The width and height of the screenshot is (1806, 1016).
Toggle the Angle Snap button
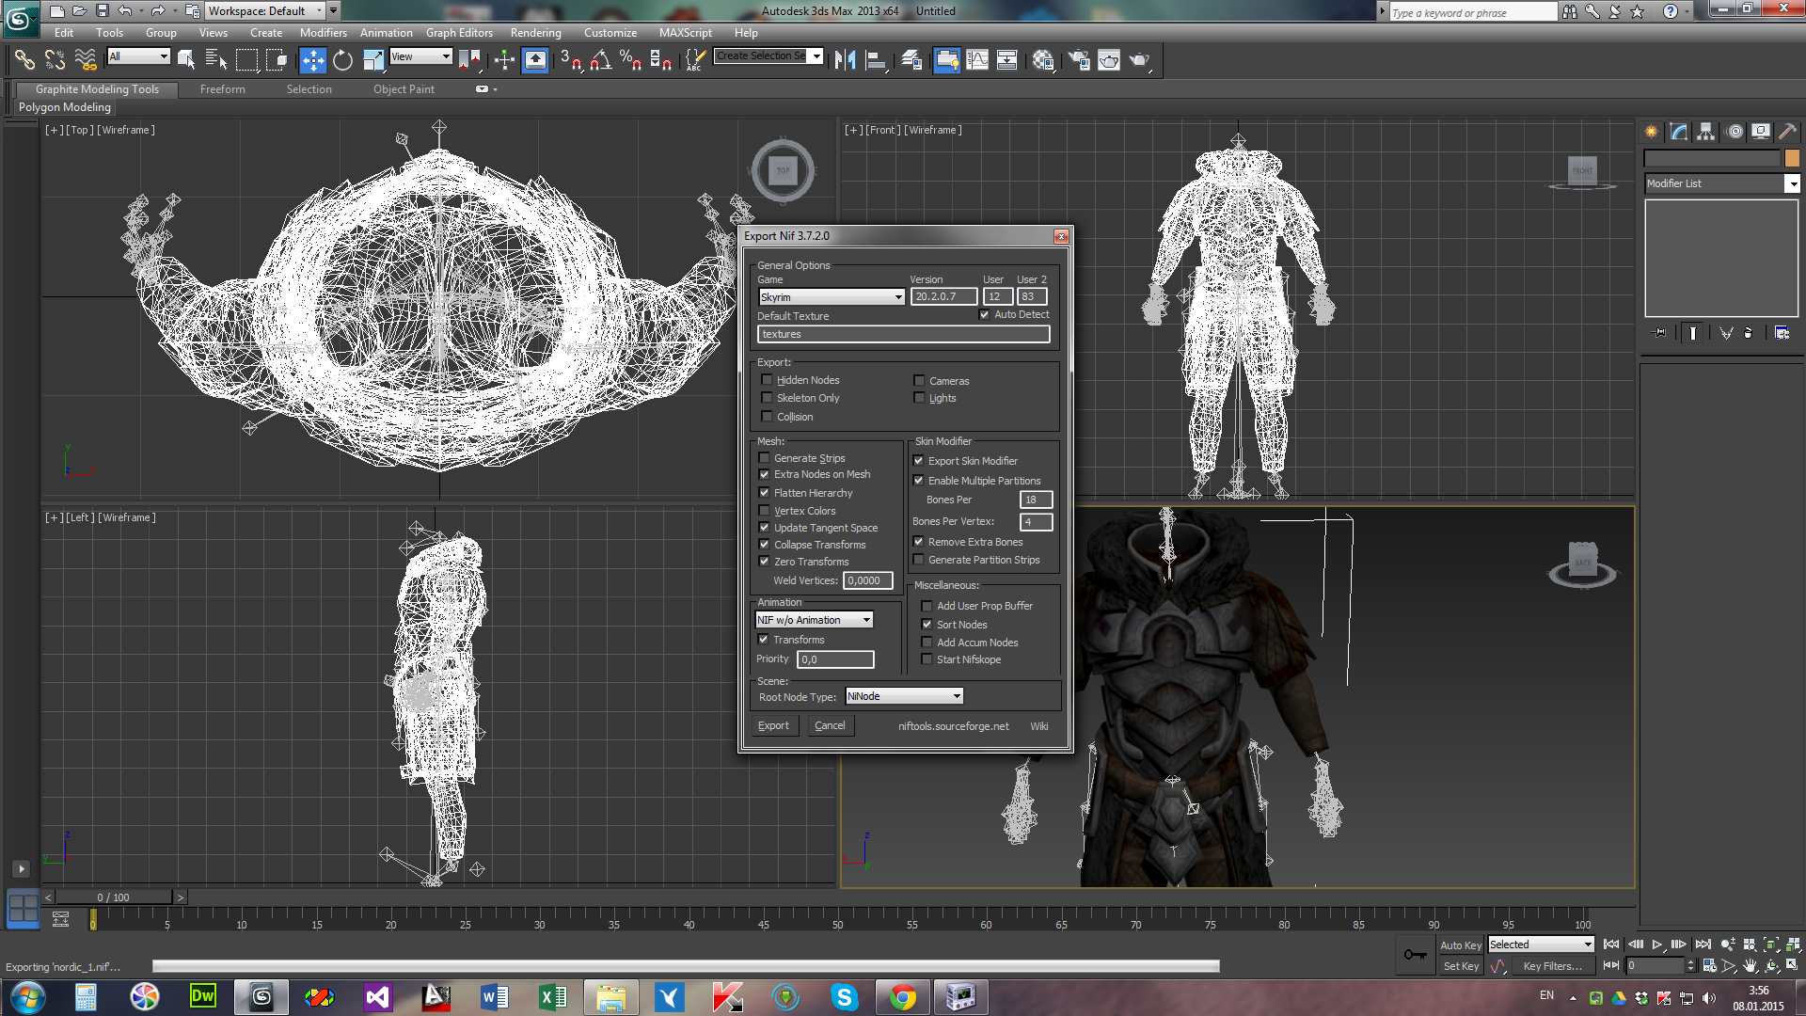coord(600,60)
